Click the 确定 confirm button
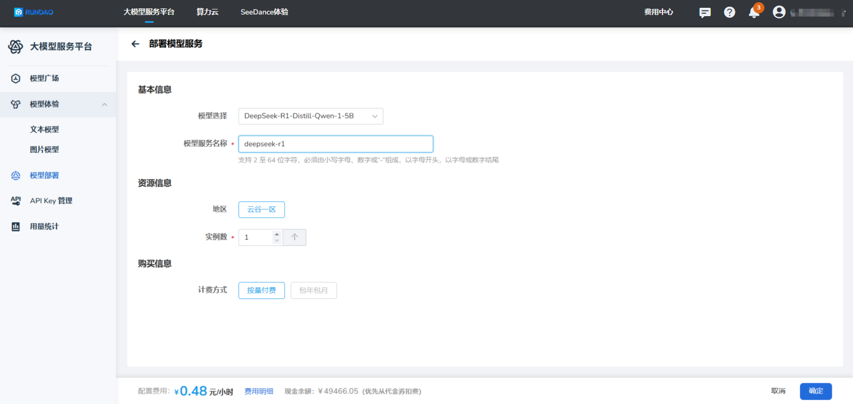 tap(816, 391)
